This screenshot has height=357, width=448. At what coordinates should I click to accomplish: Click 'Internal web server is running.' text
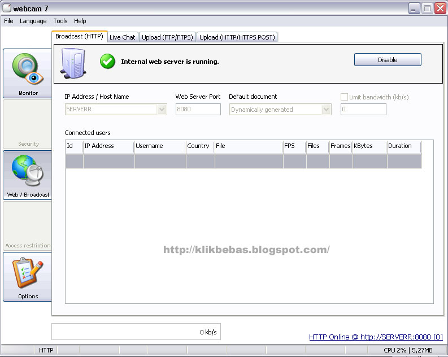coord(170,62)
